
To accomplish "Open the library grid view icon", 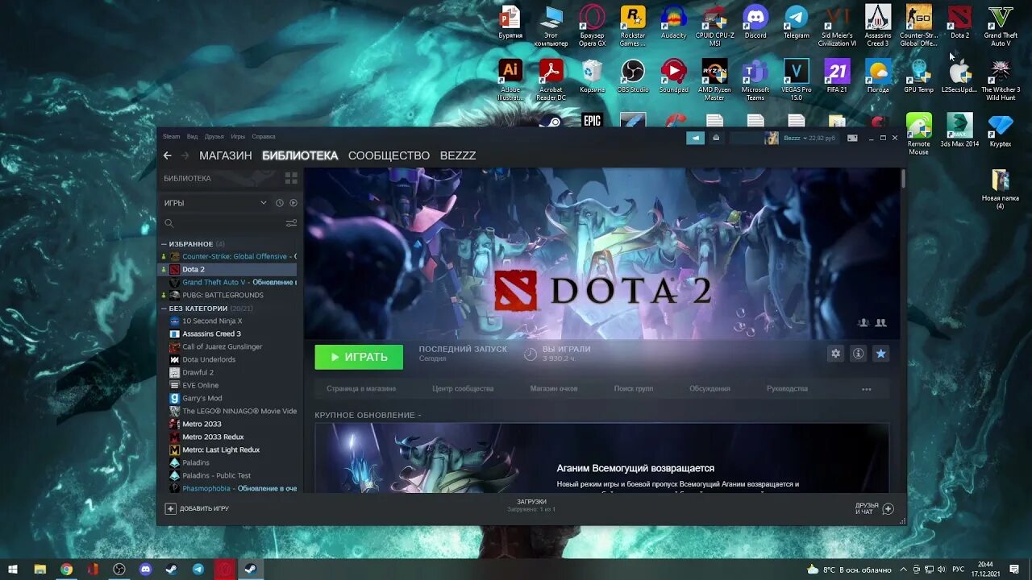I will point(291,178).
